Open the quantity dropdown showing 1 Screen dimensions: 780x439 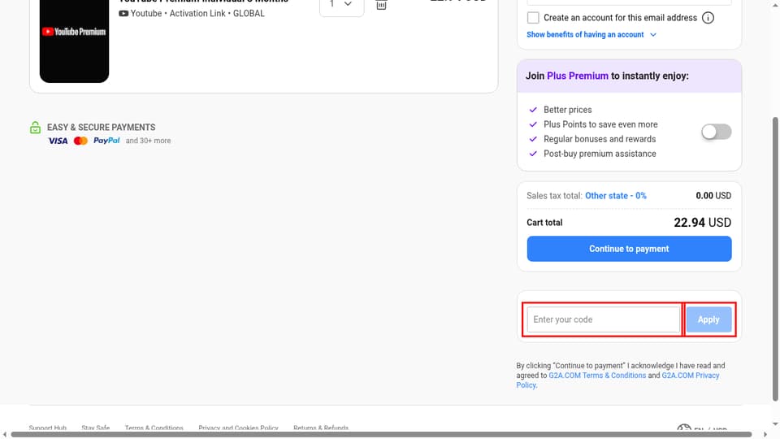(x=342, y=5)
